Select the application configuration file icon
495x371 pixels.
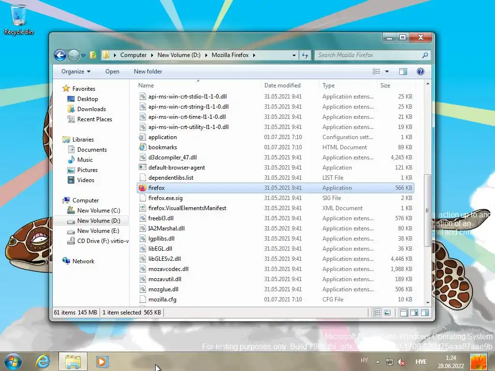[x=143, y=137]
